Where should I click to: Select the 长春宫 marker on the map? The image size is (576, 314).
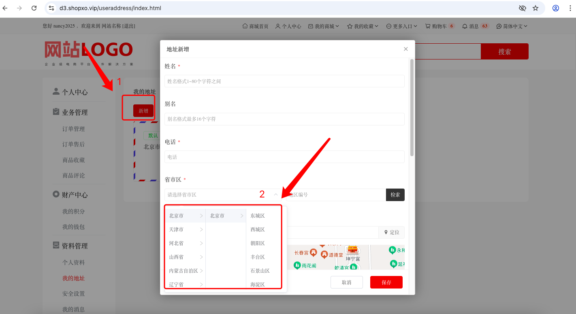(313, 252)
